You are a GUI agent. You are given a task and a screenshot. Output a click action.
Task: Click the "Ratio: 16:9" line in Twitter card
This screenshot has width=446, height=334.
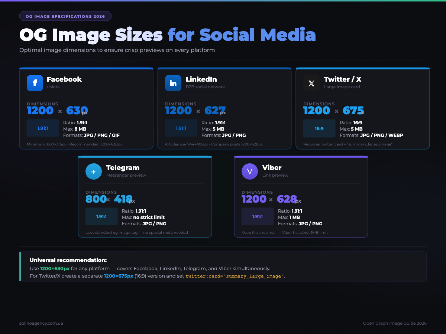pyautogui.click(x=352, y=123)
